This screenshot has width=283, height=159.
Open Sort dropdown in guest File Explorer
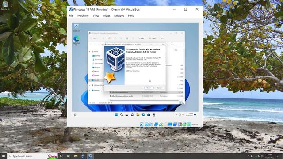(142, 38)
